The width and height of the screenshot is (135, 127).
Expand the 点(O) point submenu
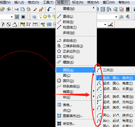(76, 110)
